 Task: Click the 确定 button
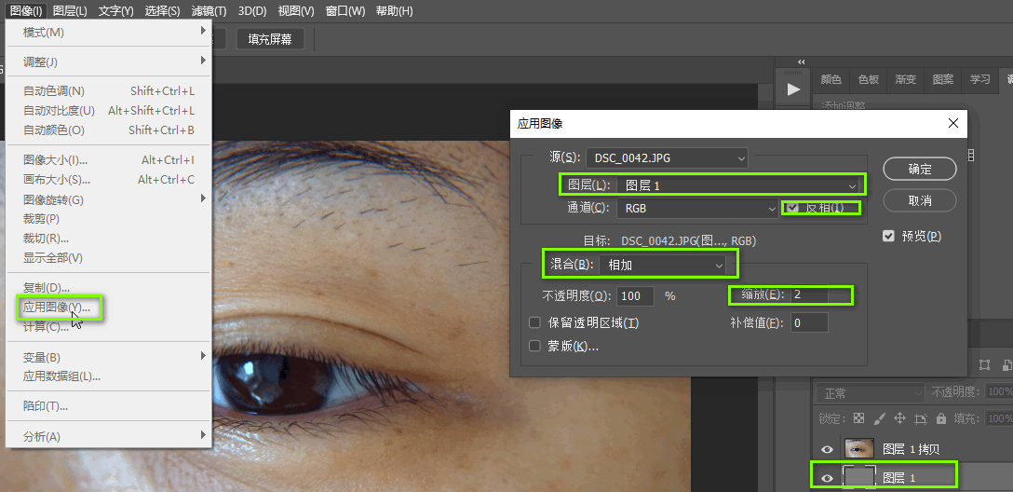(x=919, y=169)
